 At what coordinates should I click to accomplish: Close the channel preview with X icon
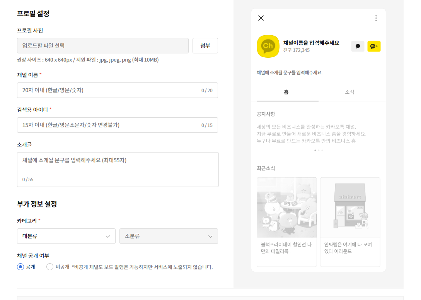[261, 18]
